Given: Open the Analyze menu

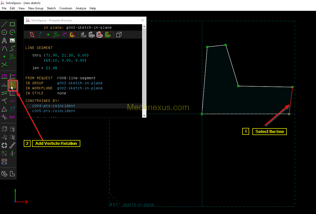Looking at the screenshot, I should point(81,8).
